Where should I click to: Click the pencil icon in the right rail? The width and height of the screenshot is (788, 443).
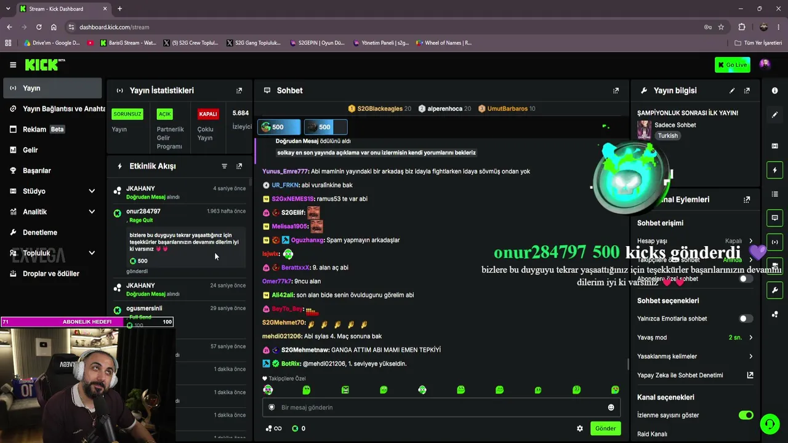click(774, 115)
